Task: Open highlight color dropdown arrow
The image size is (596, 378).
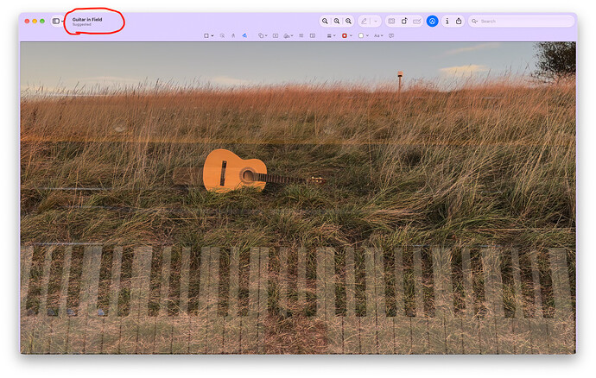Action: click(376, 22)
